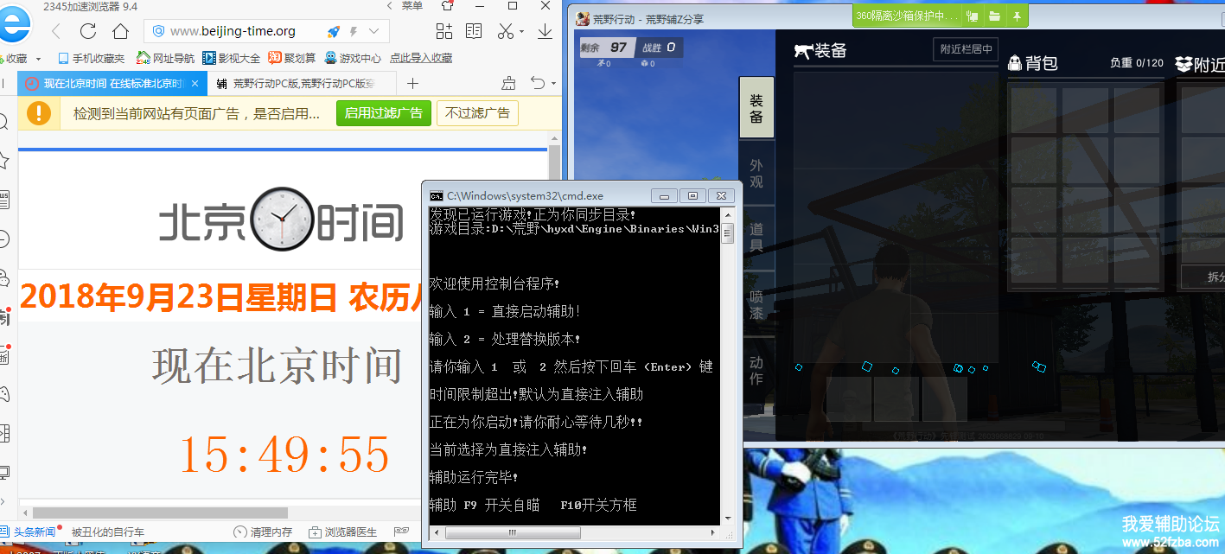Image resolution: width=1225 pixels, height=554 pixels.
Task: Click the undo closed tab icon
Action: tap(536, 84)
